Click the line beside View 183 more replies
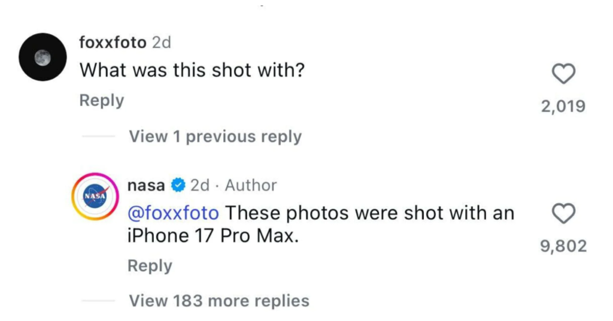 98,300
